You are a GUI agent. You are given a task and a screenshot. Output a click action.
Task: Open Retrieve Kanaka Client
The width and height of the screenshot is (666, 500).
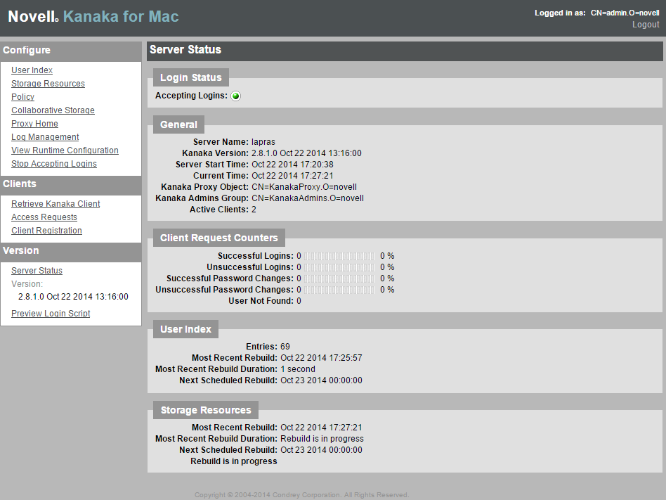click(55, 204)
